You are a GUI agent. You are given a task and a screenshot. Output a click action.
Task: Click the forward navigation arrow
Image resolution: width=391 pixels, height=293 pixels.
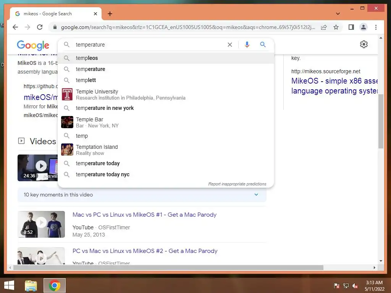(x=27, y=27)
